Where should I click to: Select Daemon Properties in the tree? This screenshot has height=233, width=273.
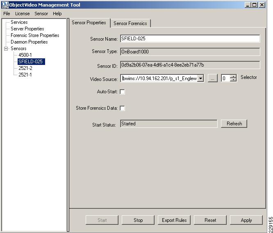click(x=29, y=42)
